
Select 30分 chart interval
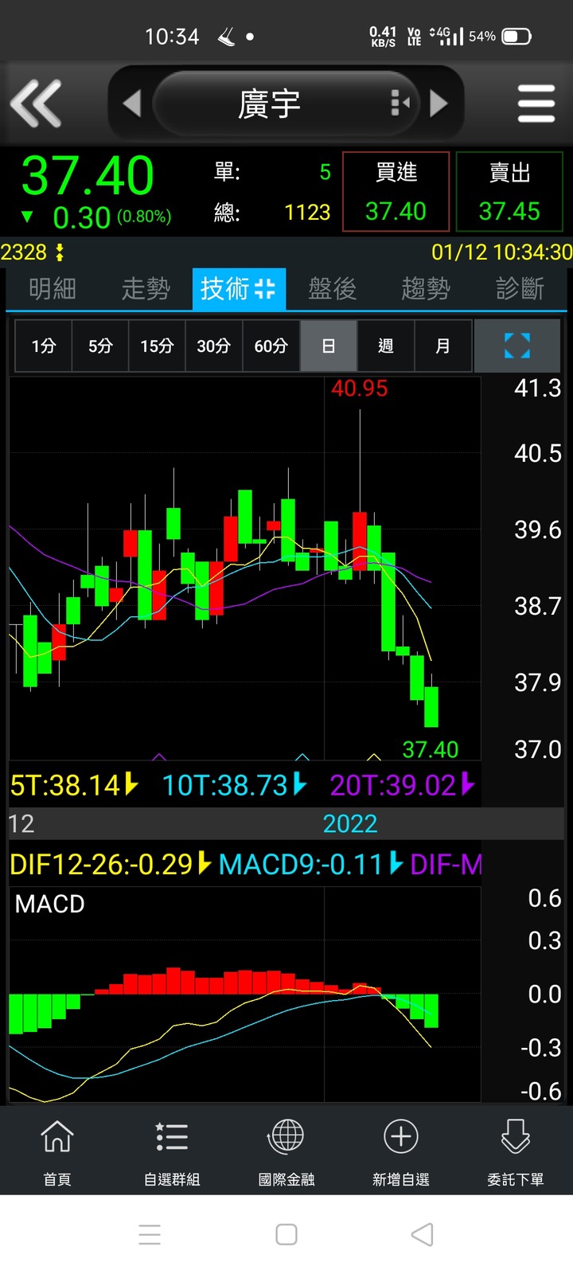[213, 346]
